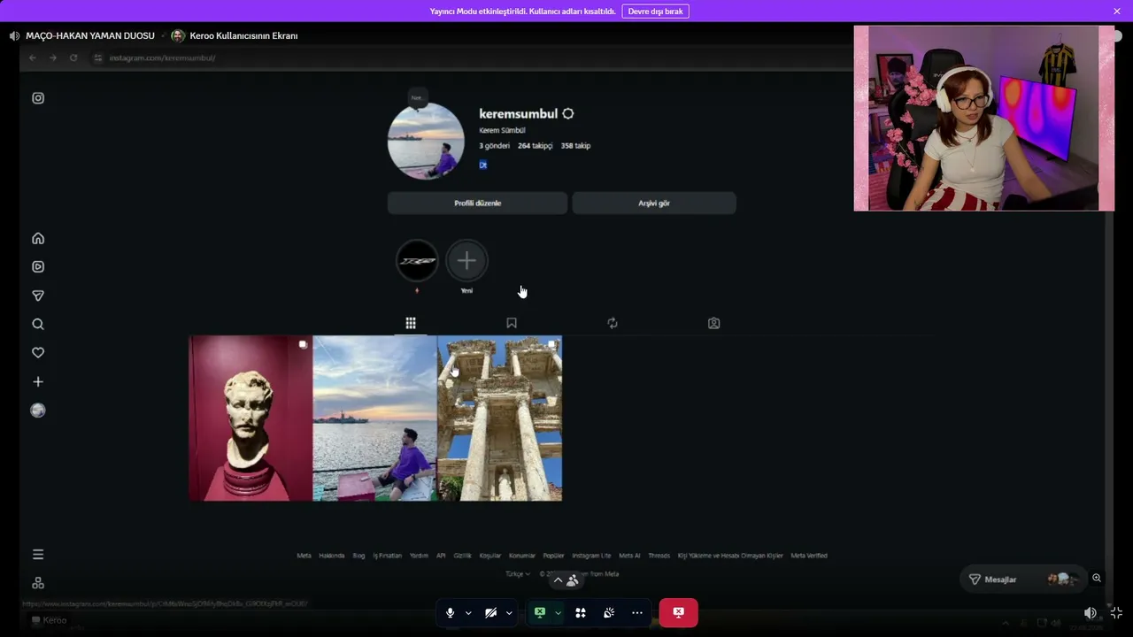Toggle the camera on or off
The width and height of the screenshot is (1133, 637).
pyautogui.click(x=490, y=612)
